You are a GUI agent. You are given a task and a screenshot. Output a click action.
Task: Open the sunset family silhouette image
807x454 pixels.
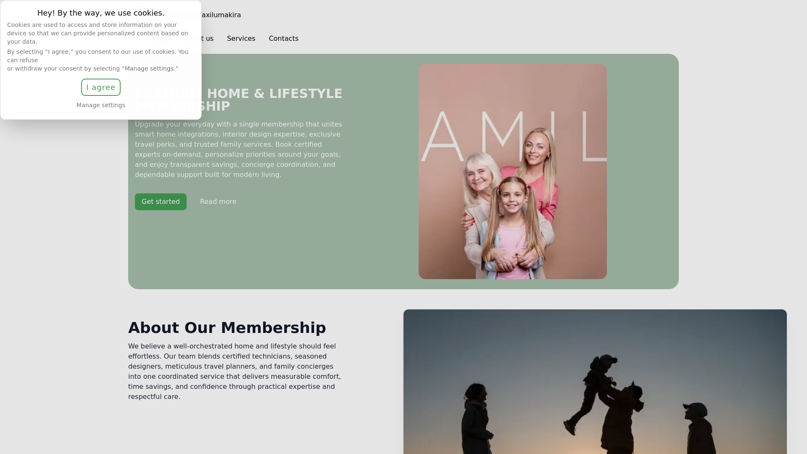click(595, 382)
